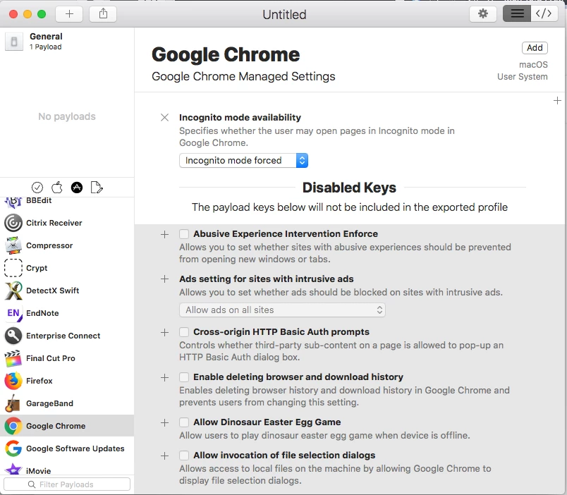Screen dimensions: 567x495
Task: Select the Apple payloads library icon
Action: 57,188
